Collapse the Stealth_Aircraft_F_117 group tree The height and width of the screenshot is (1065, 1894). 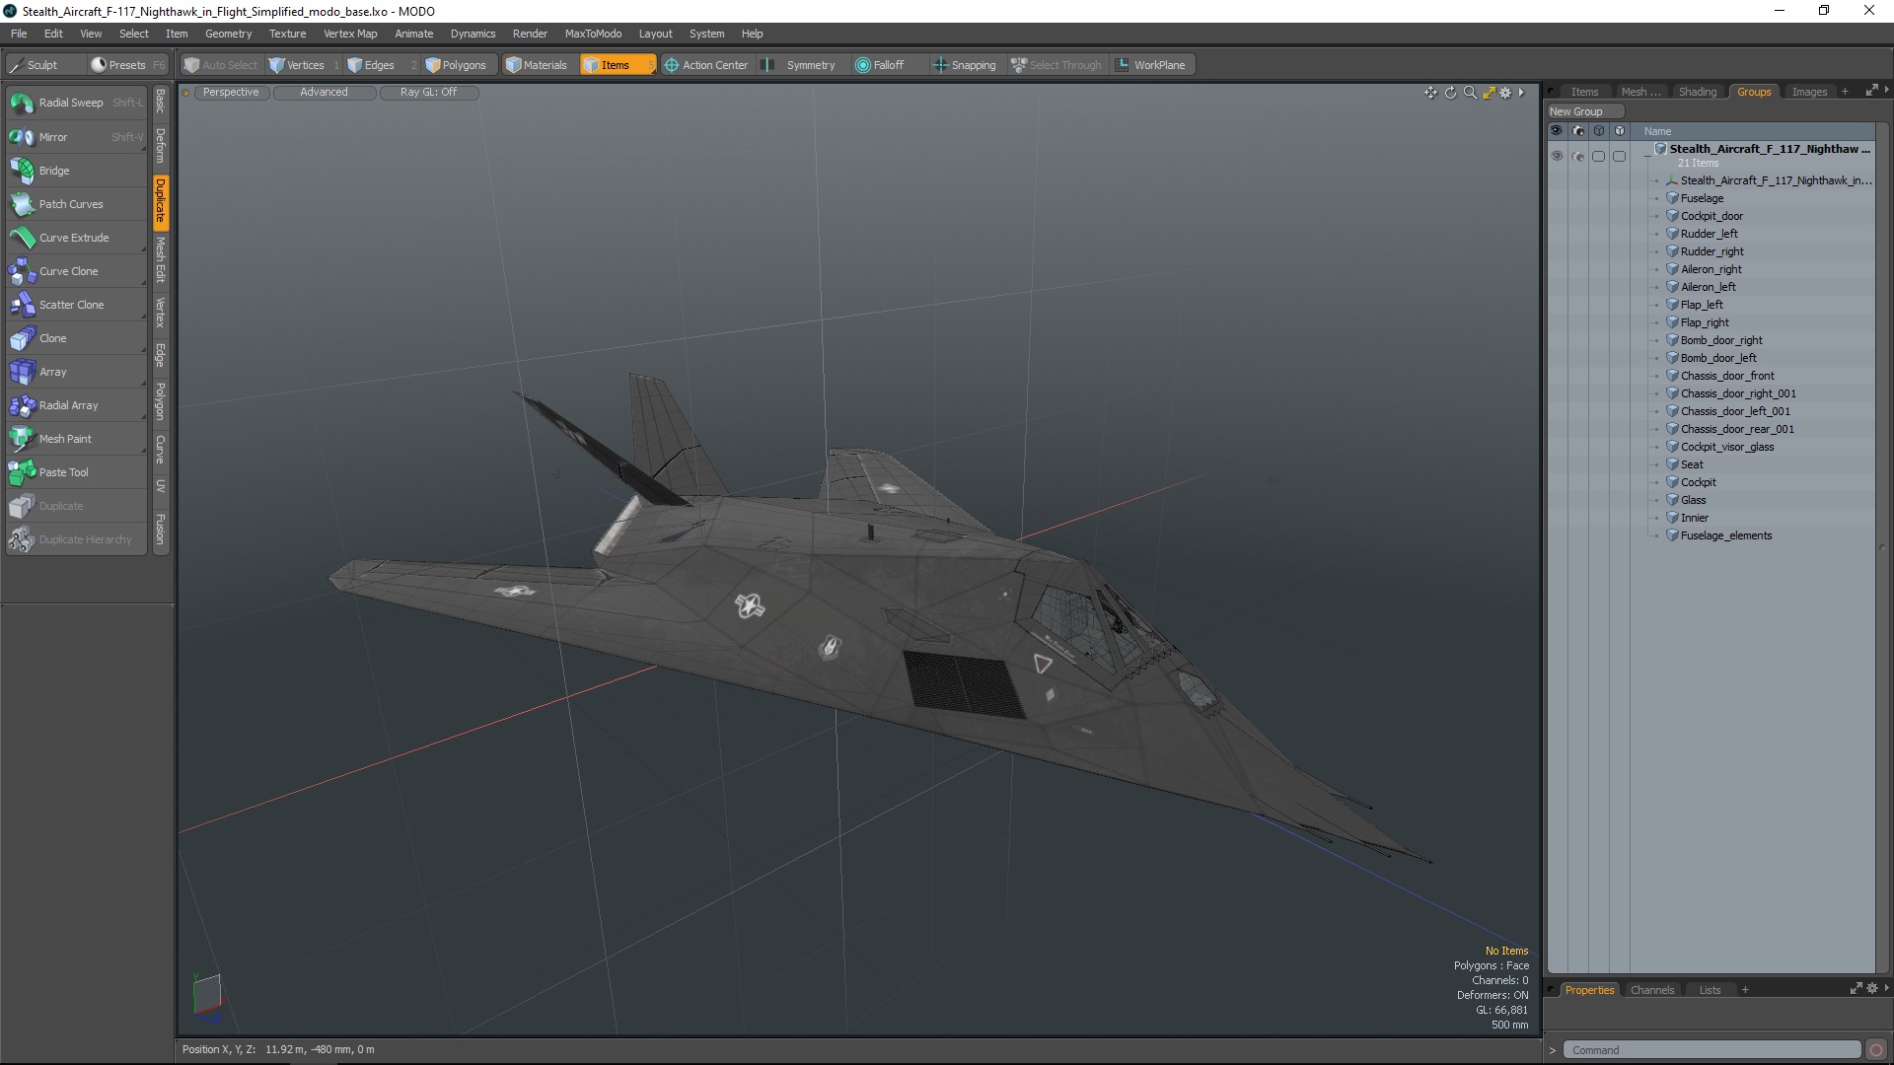point(1647,156)
